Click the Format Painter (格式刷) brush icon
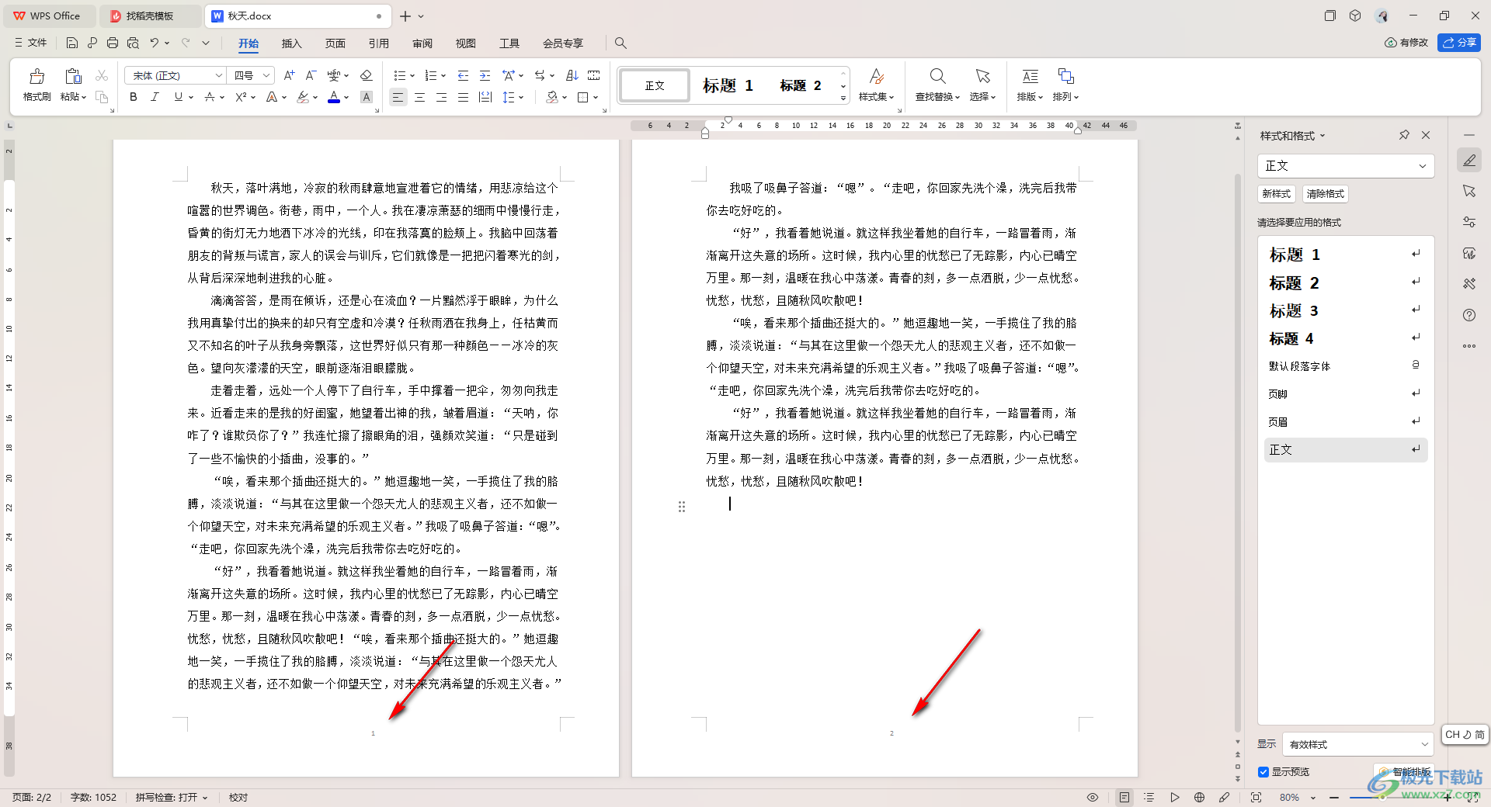1491x807 pixels. (x=36, y=76)
